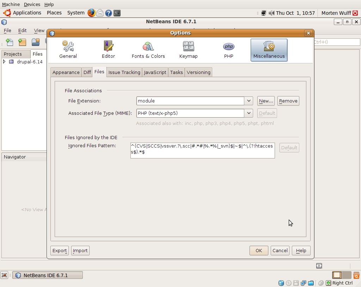Click the Show Desktop icon in bottom panel

[x=4, y=275]
